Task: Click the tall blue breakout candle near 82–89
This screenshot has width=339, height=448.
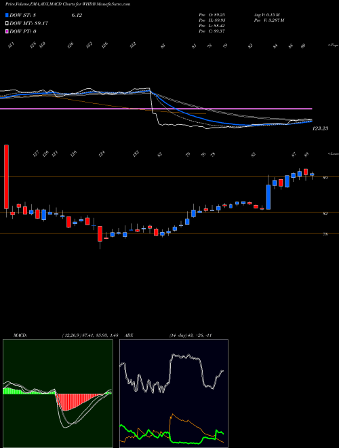Action: tap(268, 197)
